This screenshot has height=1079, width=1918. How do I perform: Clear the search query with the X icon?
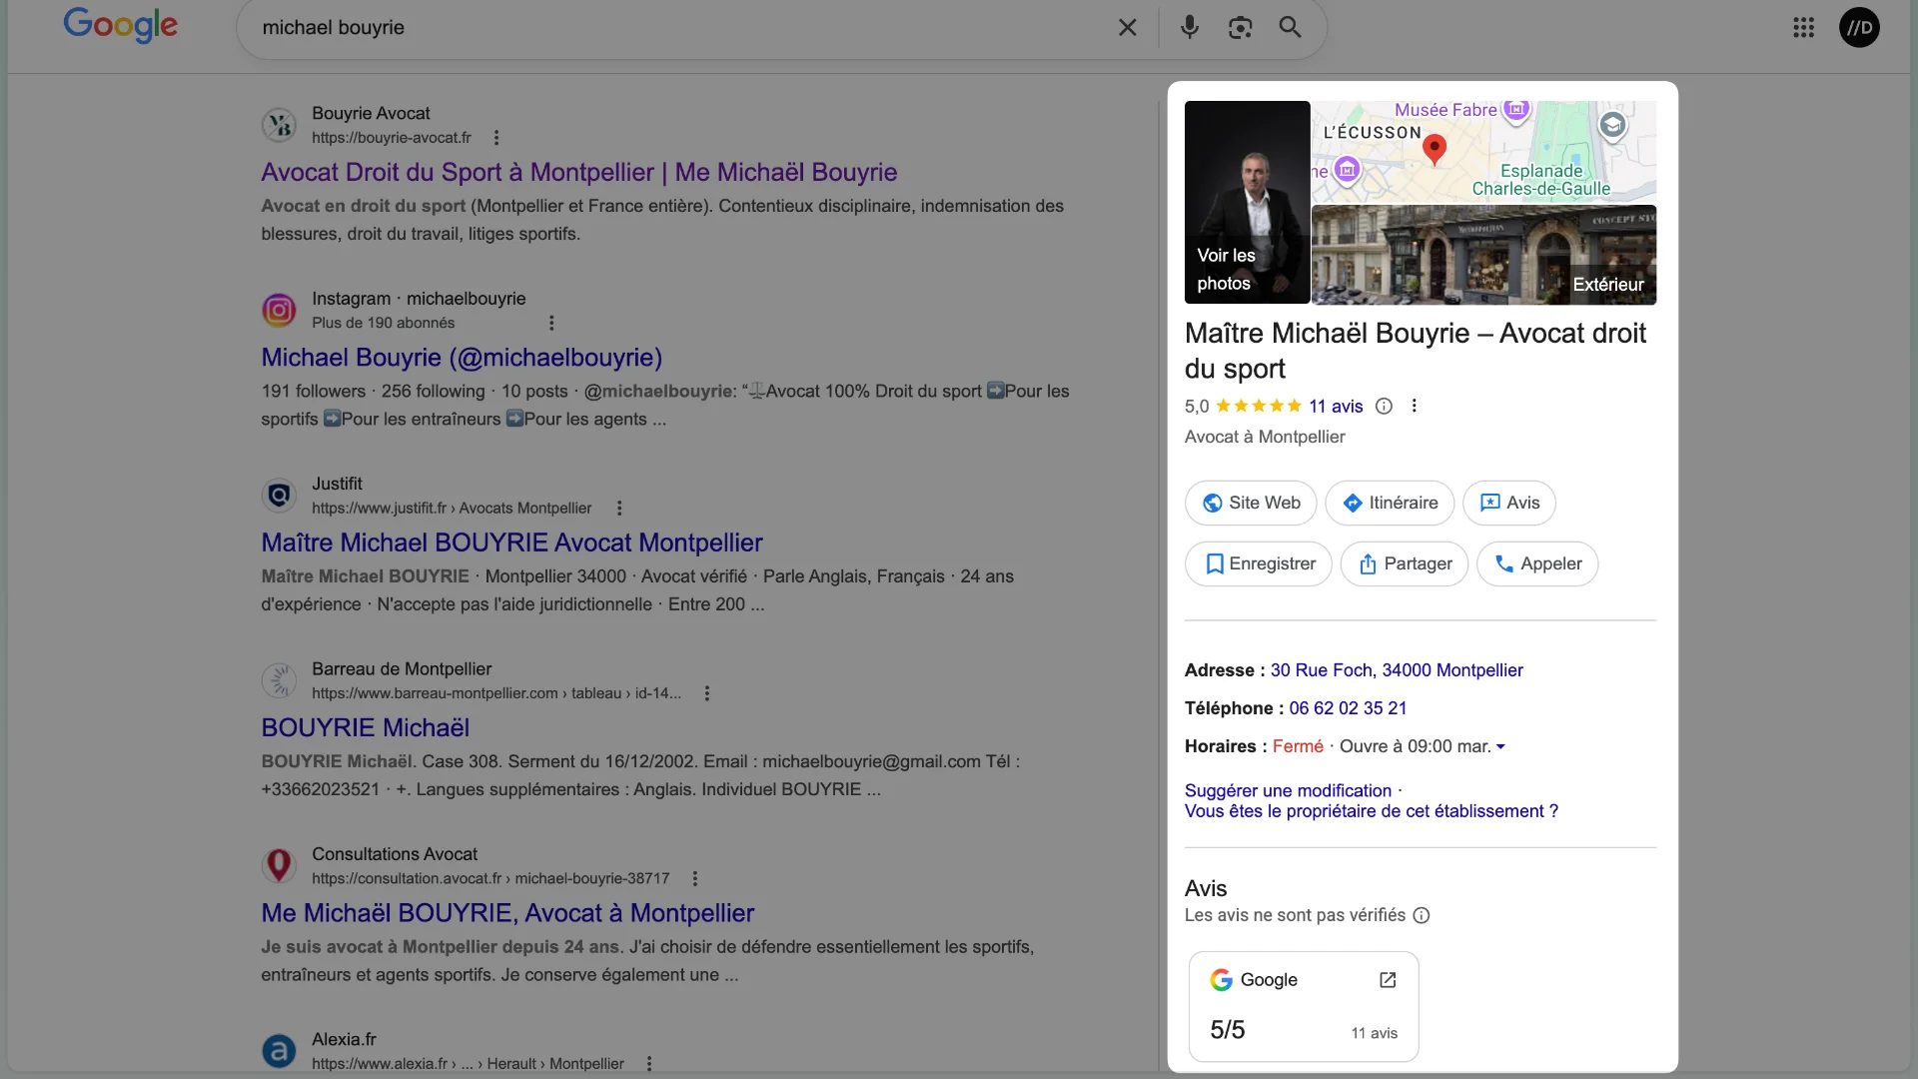(x=1127, y=27)
